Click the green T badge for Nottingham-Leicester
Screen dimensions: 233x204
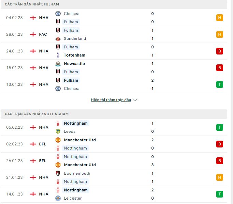[x=220, y=194]
